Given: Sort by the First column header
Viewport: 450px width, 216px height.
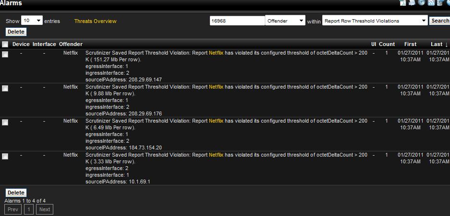Looking at the screenshot, I should pyautogui.click(x=411, y=45).
